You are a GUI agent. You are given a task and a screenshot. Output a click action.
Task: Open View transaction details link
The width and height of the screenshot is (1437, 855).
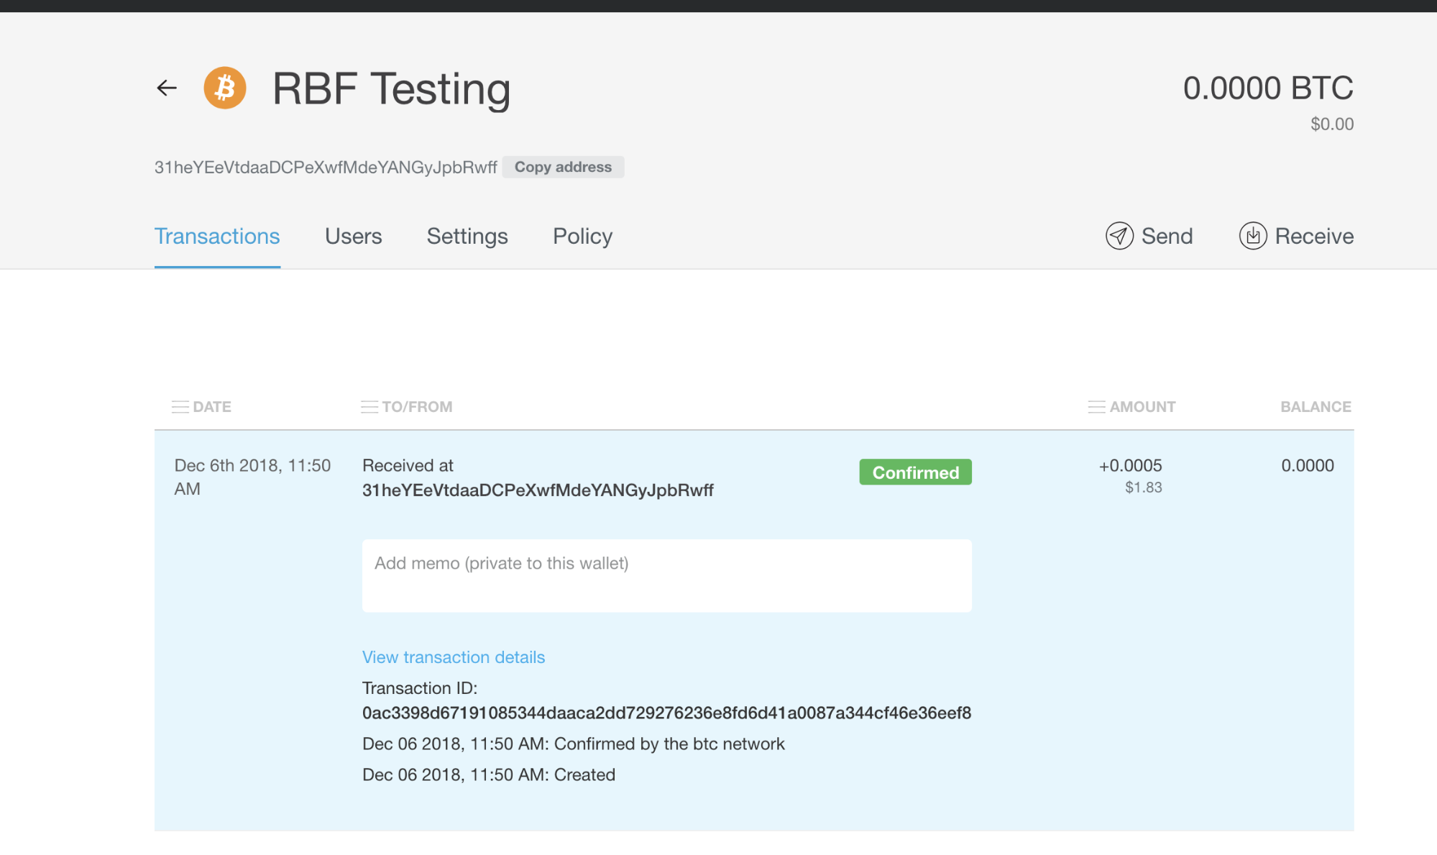click(x=454, y=657)
